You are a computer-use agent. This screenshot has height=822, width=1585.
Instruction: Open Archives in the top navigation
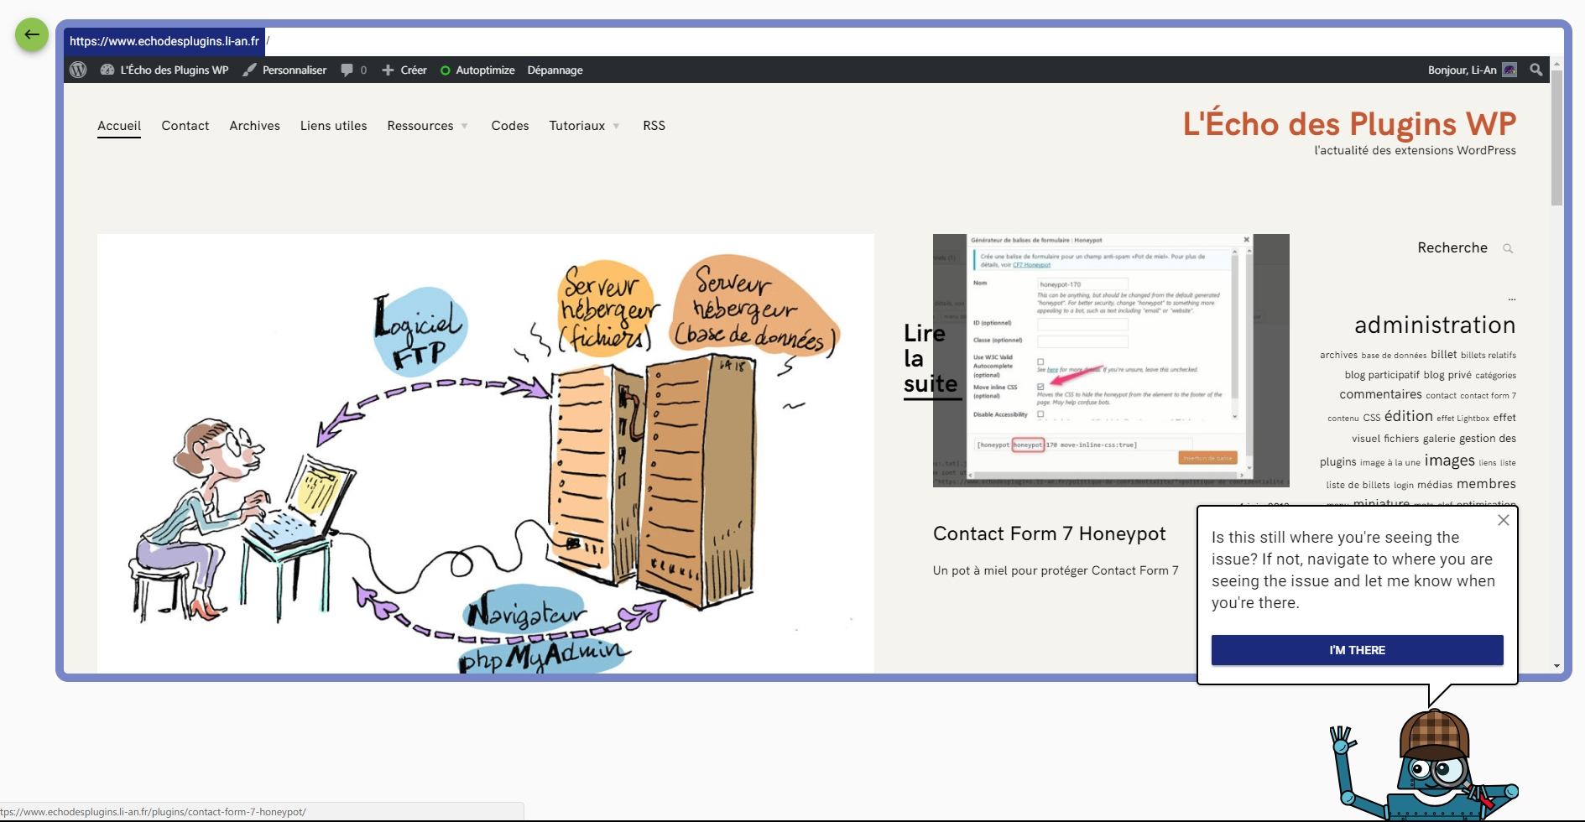pos(255,126)
